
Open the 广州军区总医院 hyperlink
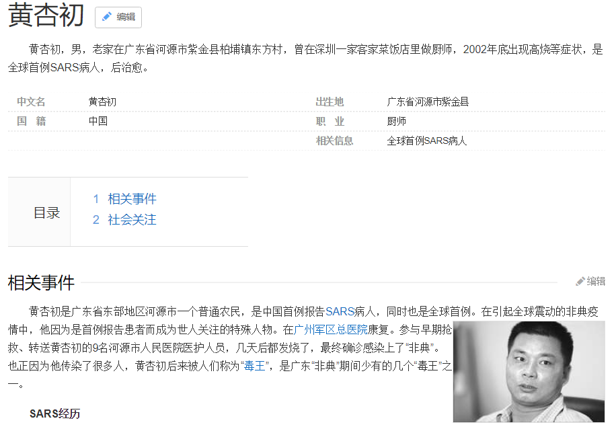point(330,329)
